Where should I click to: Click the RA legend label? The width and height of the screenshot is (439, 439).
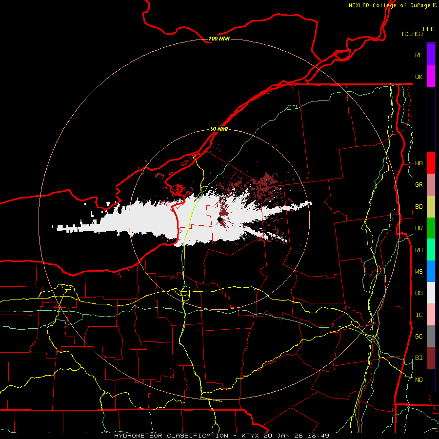pos(419,250)
